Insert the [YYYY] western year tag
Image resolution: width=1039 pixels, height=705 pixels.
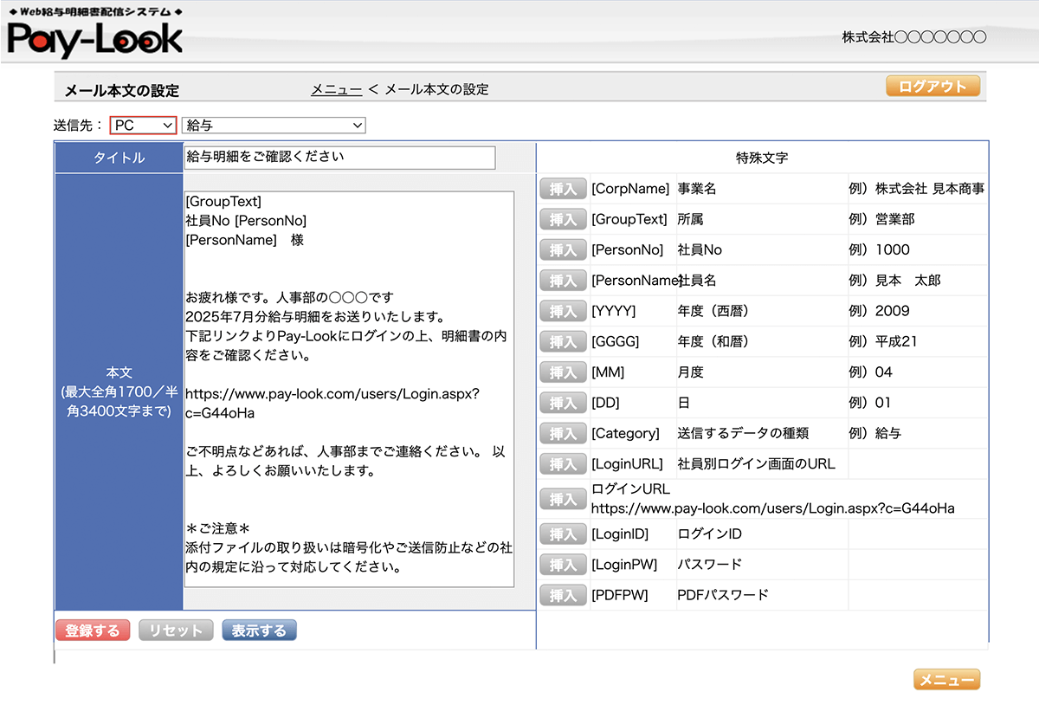[x=563, y=311]
